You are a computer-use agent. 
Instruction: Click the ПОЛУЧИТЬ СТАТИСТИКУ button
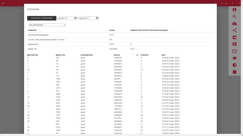click(42, 18)
